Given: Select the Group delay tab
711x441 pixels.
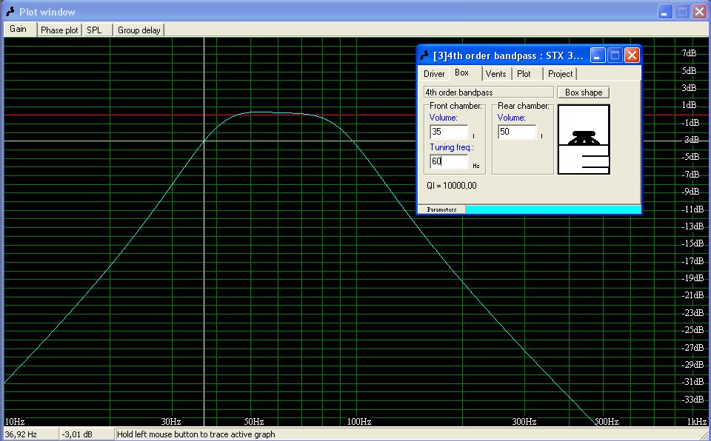Looking at the screenshot, I should tap(139, 30).
